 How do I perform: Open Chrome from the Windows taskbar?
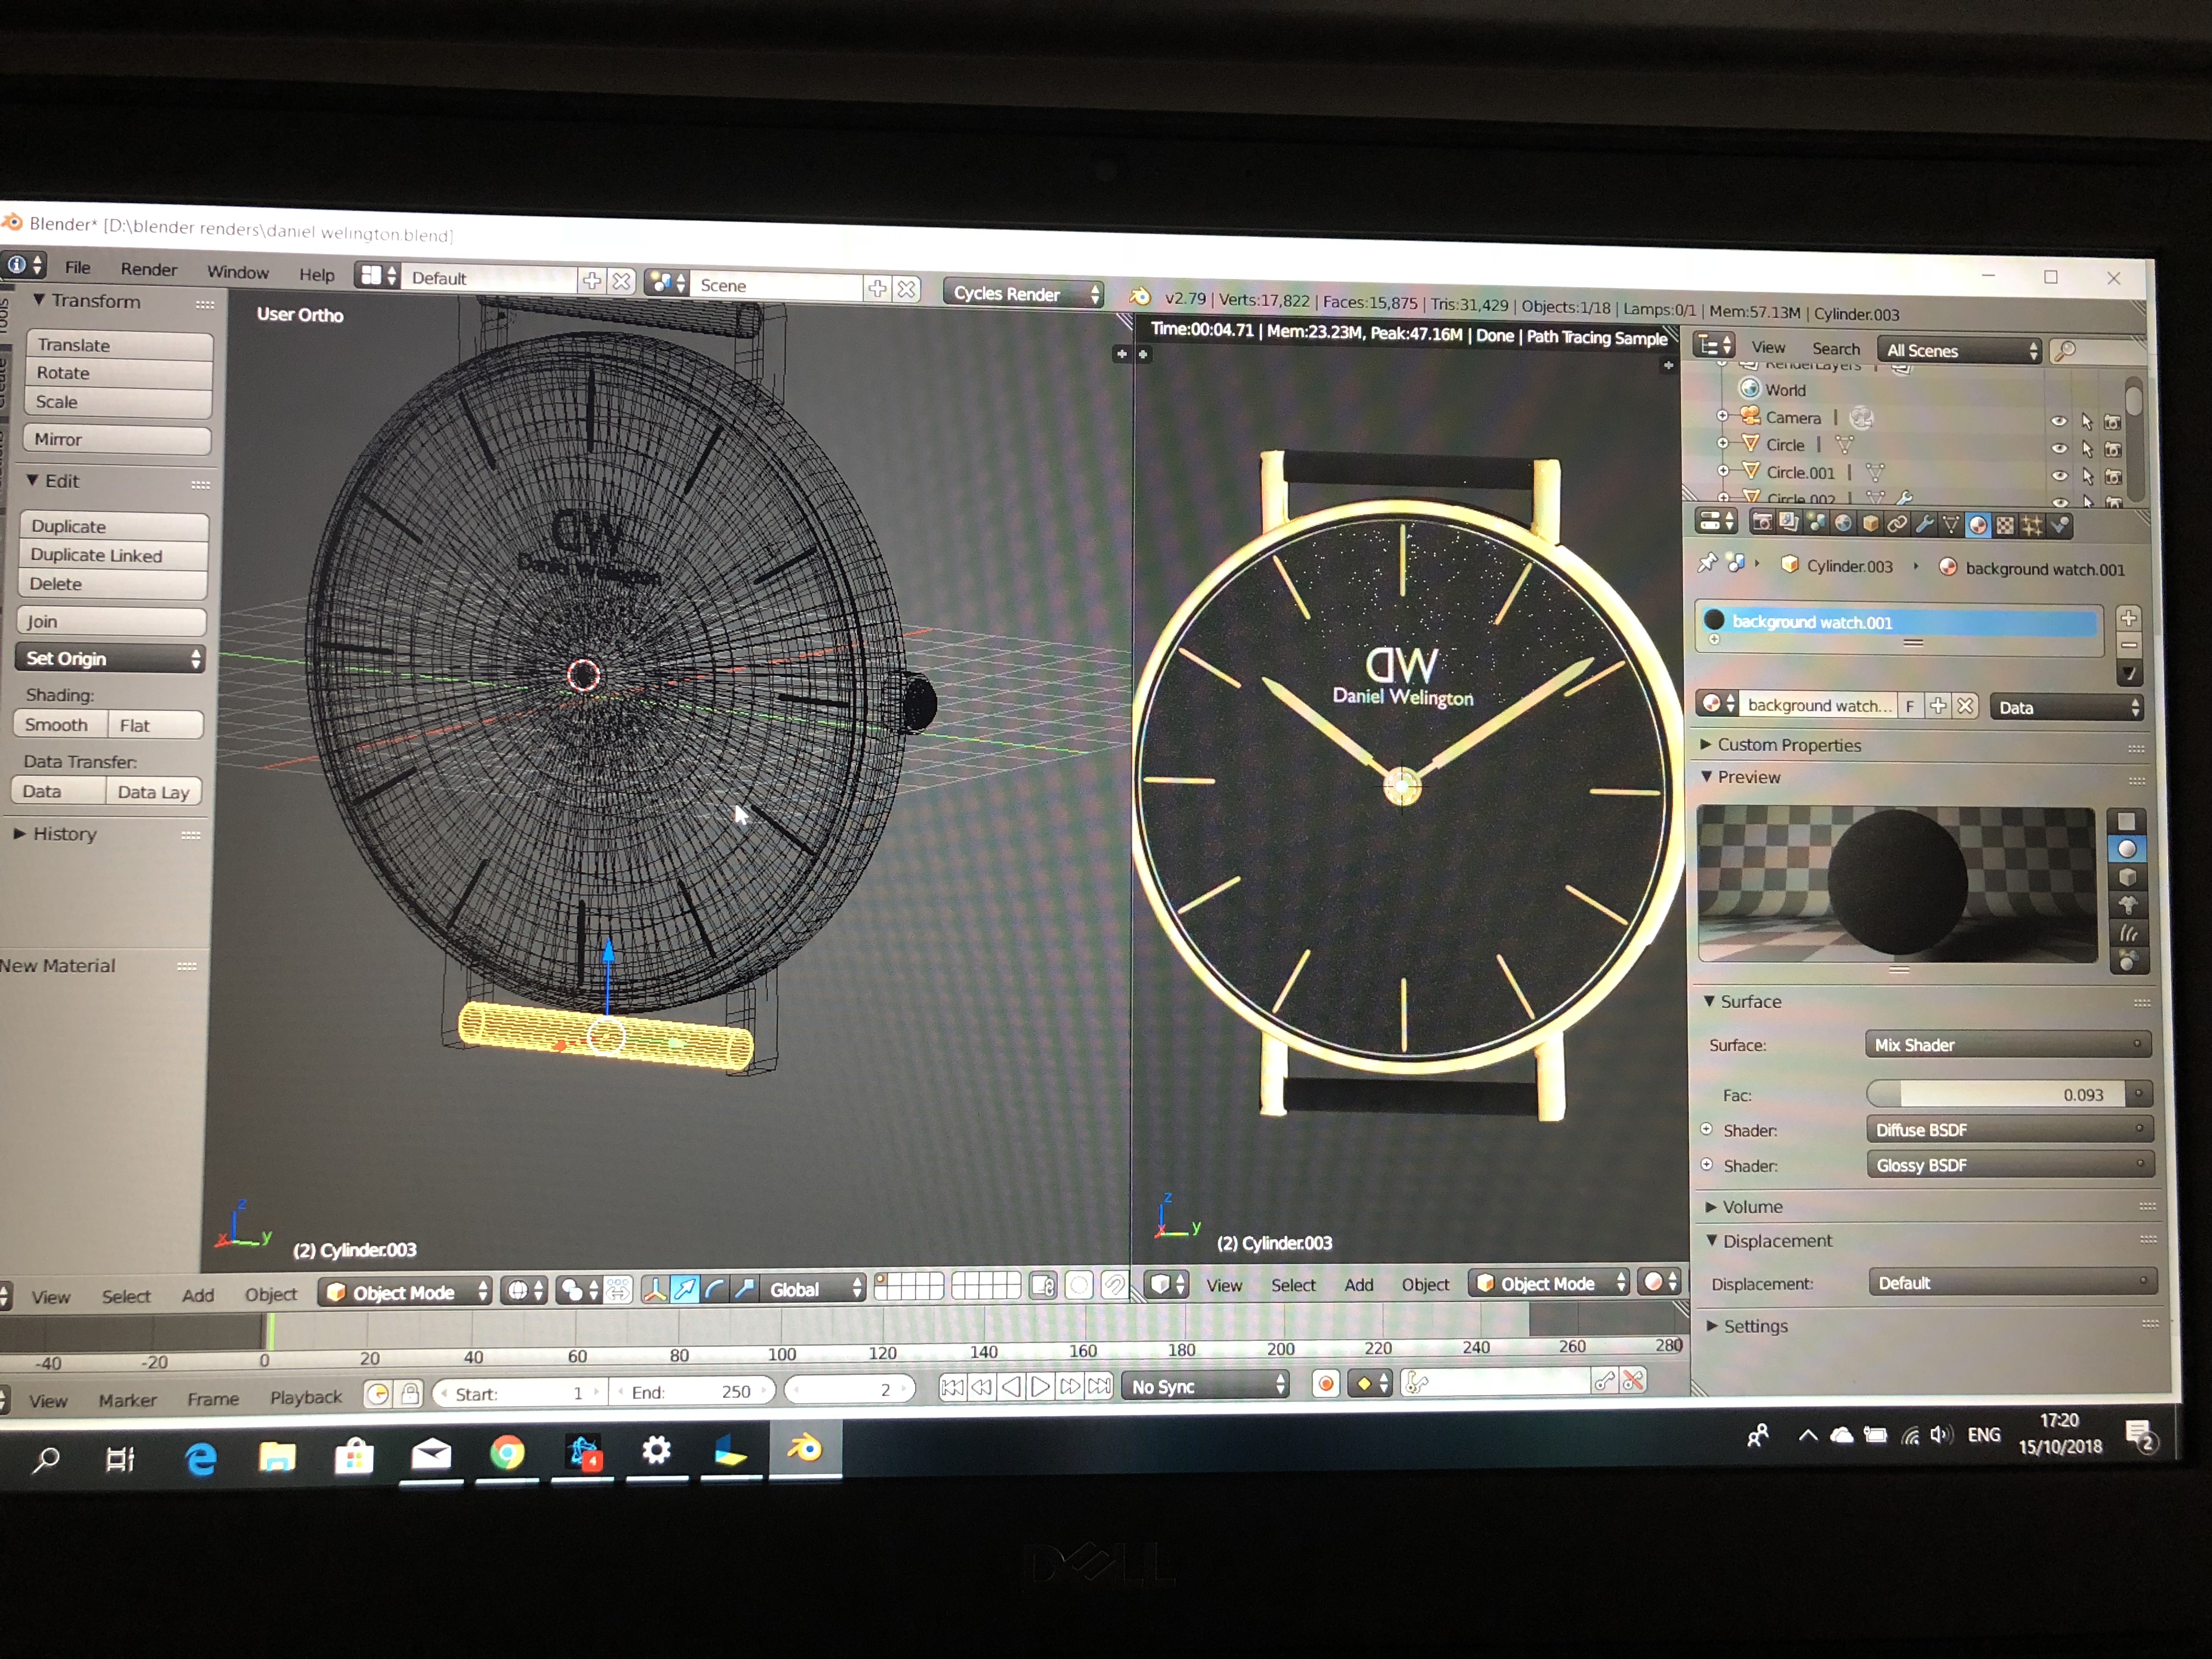click(507, 1453)
